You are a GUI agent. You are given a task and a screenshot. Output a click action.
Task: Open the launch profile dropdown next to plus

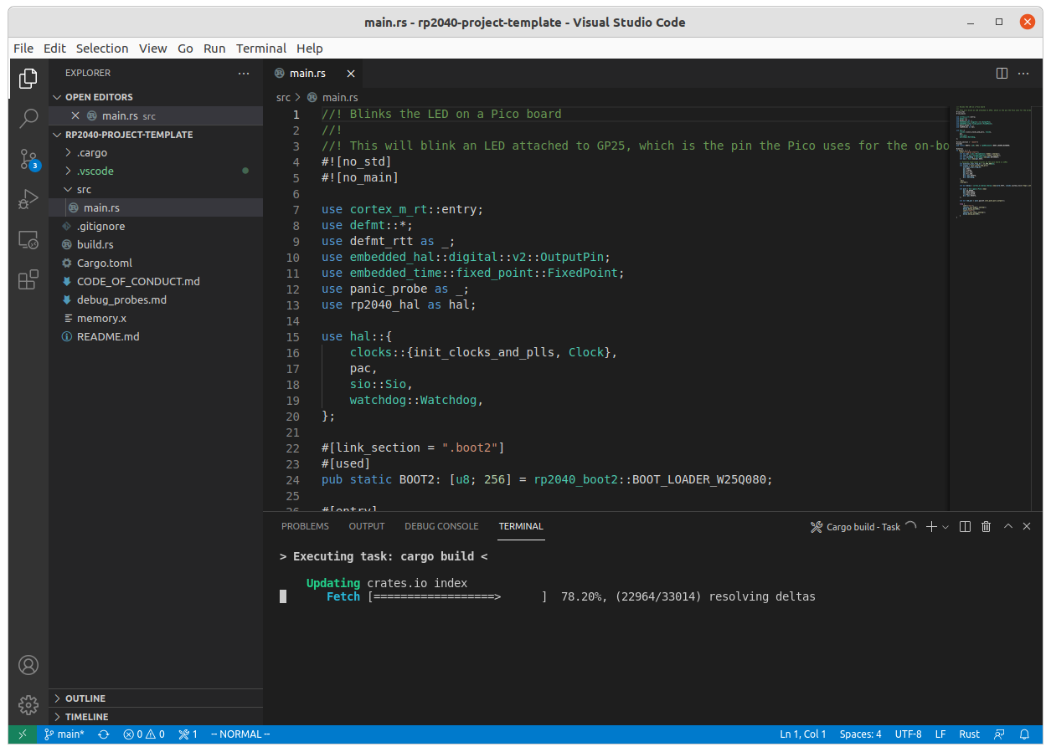coord(946,527)
